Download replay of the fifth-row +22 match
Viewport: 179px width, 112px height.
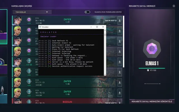120,62
